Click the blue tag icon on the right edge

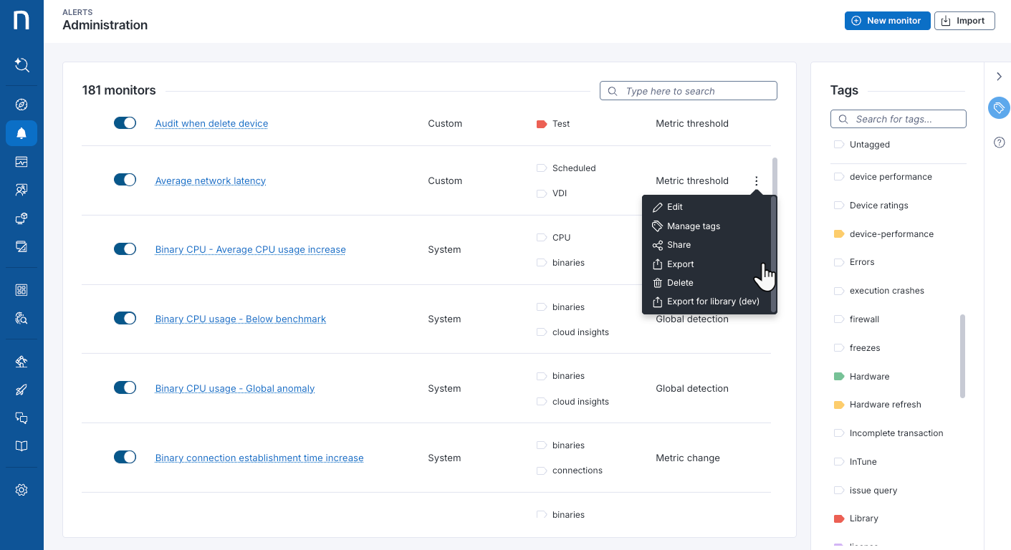998,107
